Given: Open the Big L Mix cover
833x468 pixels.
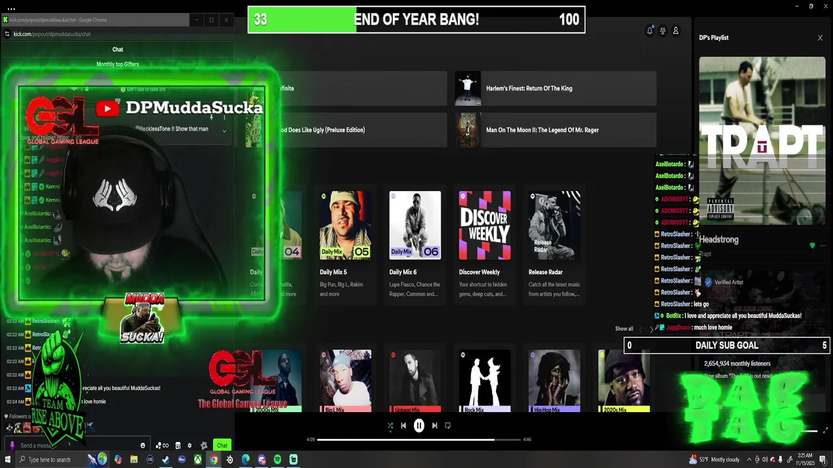Looking at the screenshot, I should click(346, 381).
